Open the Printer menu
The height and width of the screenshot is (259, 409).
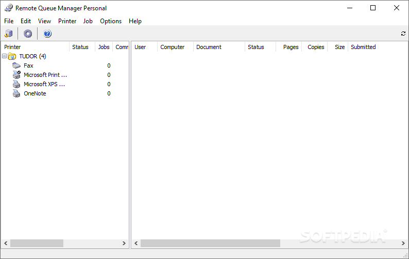click(x=67, y=21)
